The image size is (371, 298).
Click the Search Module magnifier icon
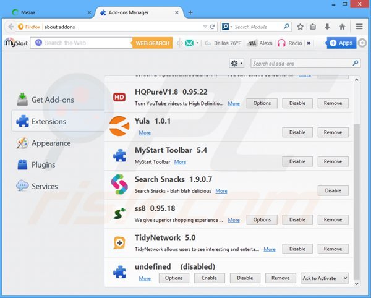[286, 27]
